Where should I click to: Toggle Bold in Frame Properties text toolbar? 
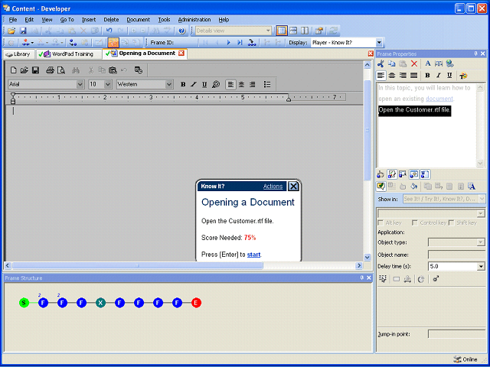click(x=427, y=76)
